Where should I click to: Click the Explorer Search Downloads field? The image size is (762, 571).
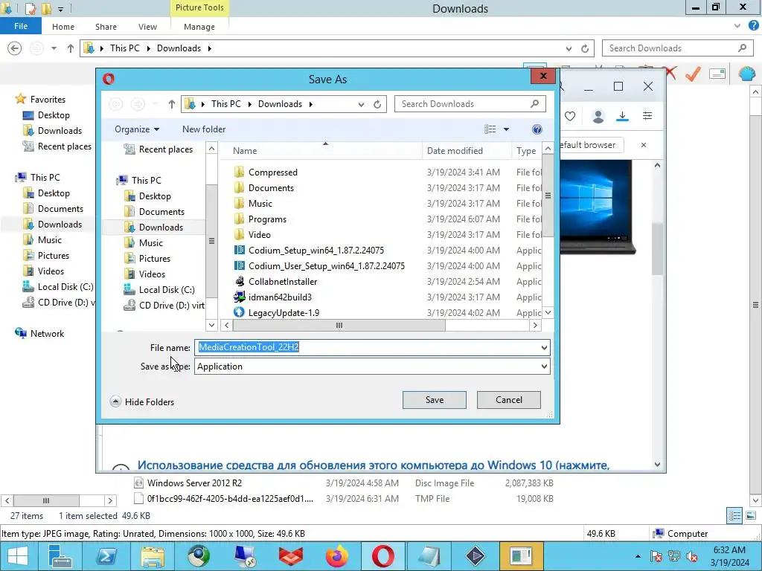(x=678, y=48)
